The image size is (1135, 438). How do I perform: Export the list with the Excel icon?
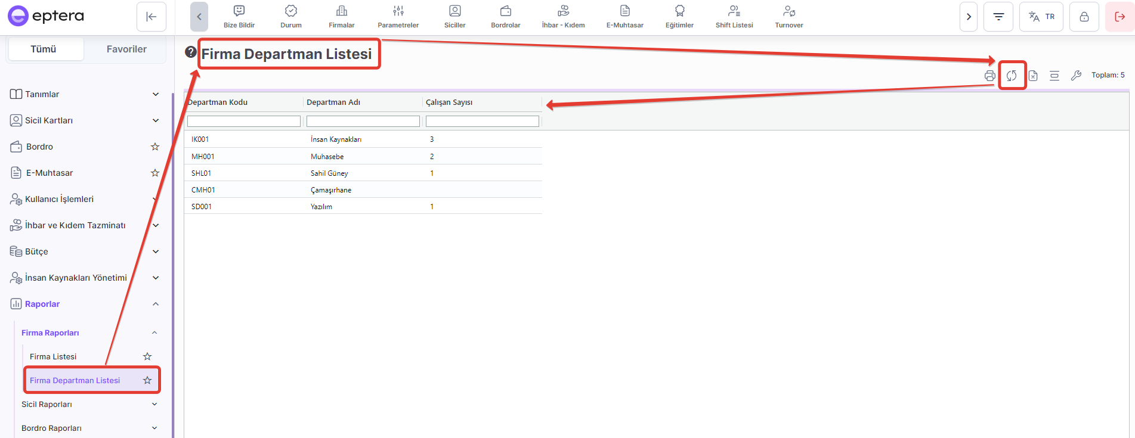[x=1033, y=76]
